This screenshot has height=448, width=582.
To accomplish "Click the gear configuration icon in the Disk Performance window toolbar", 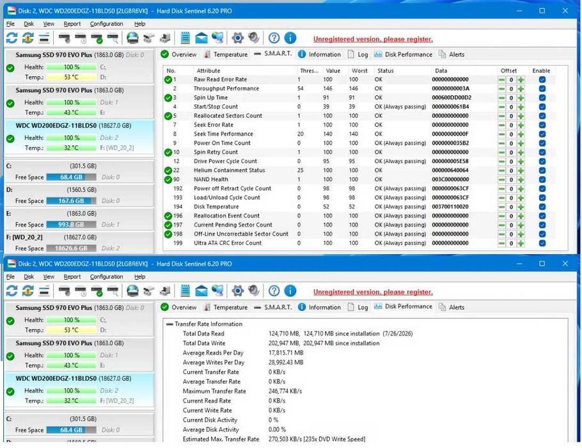I will coord(237,291).
